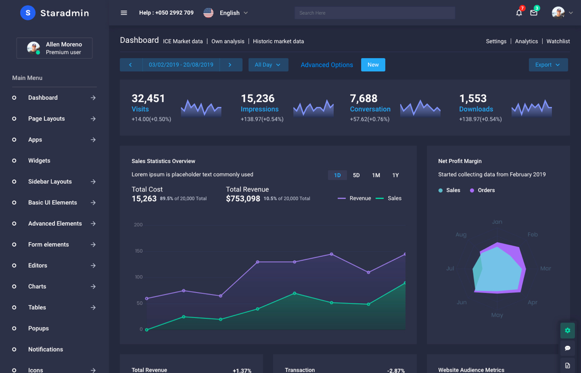Screen dimensions: 581x373
Task: Open the notifications bell icon
Action: pos(519,13)
